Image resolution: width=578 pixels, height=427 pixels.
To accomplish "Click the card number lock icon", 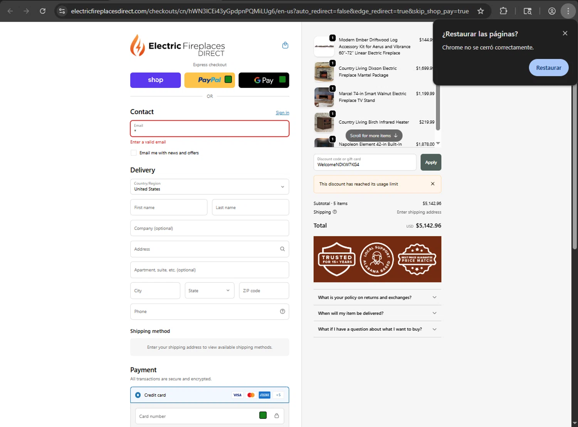I will pos(277,416).
